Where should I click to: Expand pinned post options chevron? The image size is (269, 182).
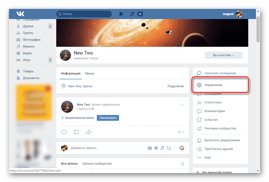(x=182, y=105)
